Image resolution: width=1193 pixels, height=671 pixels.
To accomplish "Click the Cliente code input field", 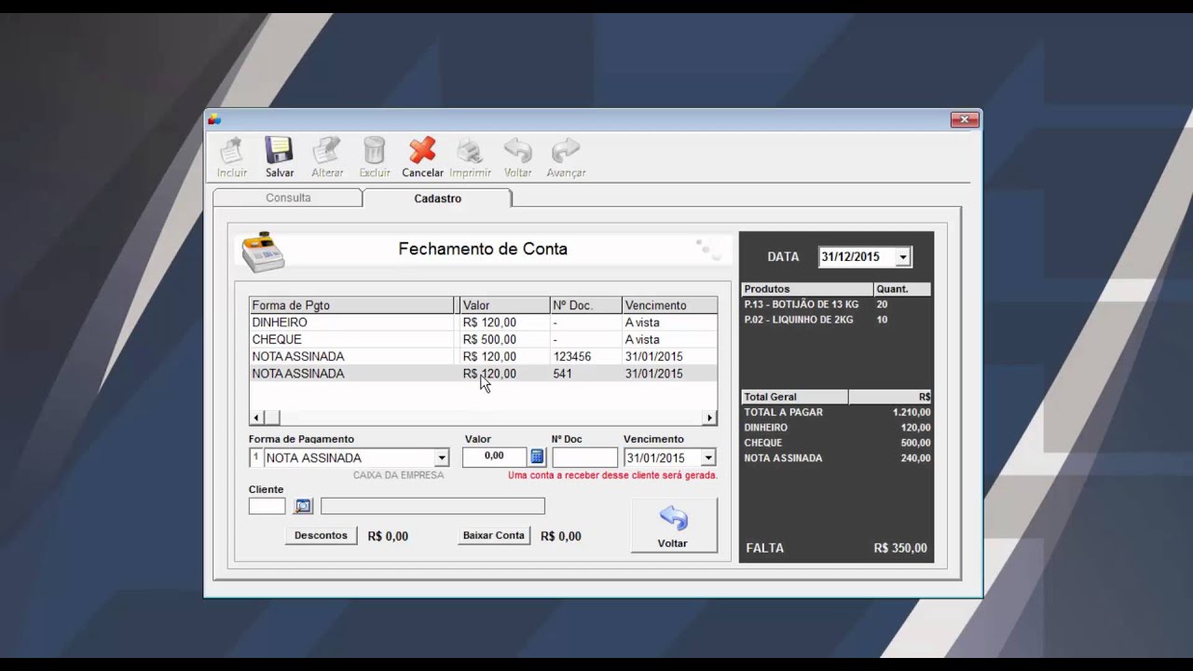I will tap(267, 506).
